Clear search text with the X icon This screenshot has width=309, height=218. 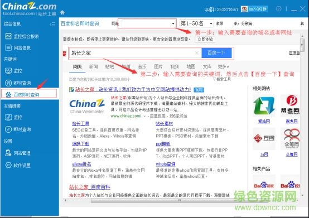coord(197,53)
